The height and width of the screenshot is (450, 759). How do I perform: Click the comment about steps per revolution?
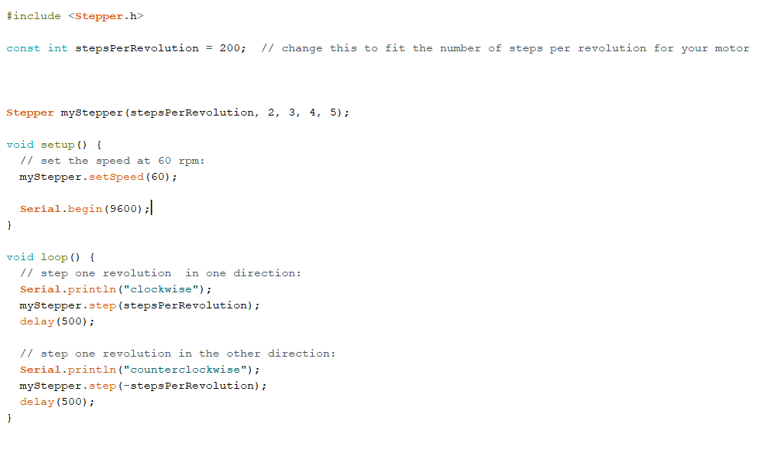click(x=505, y=48)
